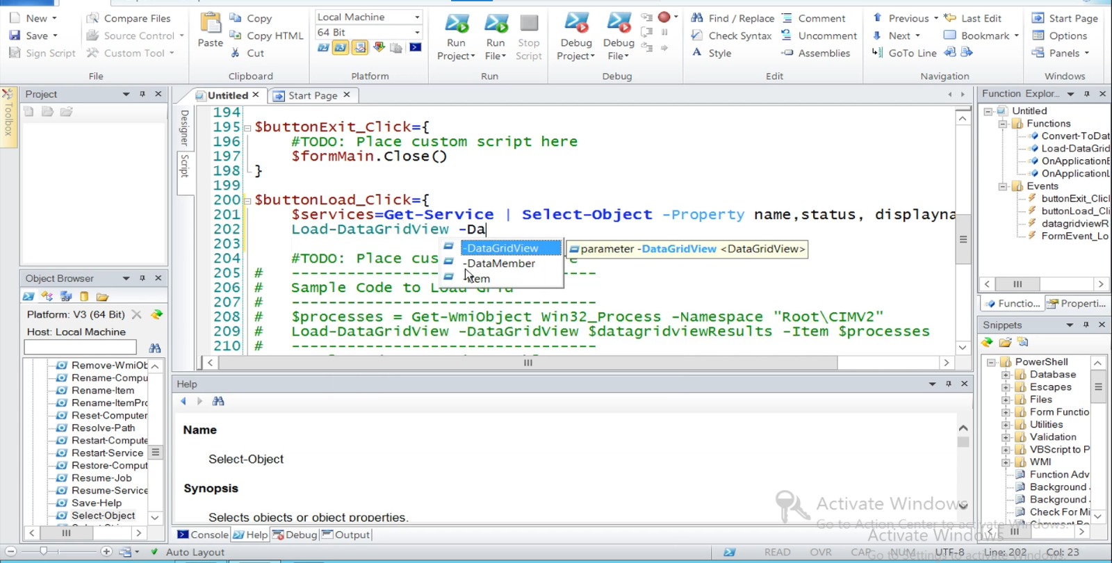Open the Assemblies tool
1112x563 pixels.
click(815, 53)
